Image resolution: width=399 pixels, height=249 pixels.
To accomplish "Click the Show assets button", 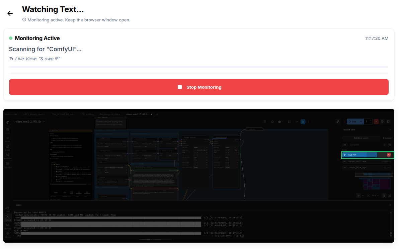I will click(x=362, y=138).
